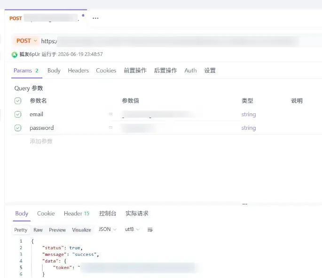Screen dimensions: 322x278
Task: Click the green run status avatar icon
Action: 15,55
